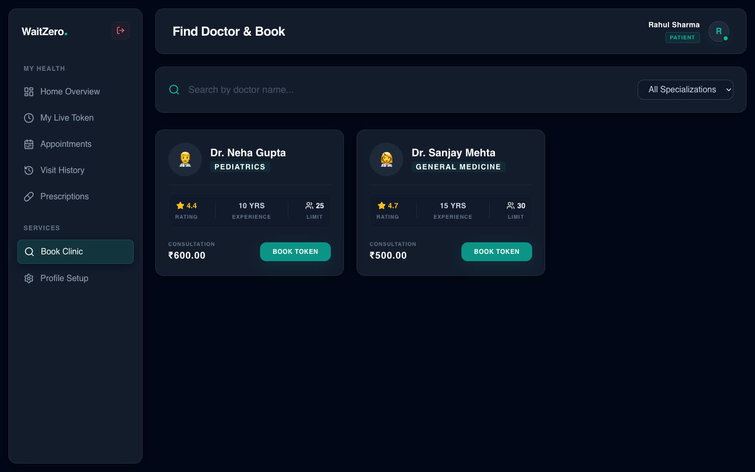The width and height of the screenshot is (755, 472).
Task: Book a token with Dr. Neha Gupta
Action: coord(295,252)
